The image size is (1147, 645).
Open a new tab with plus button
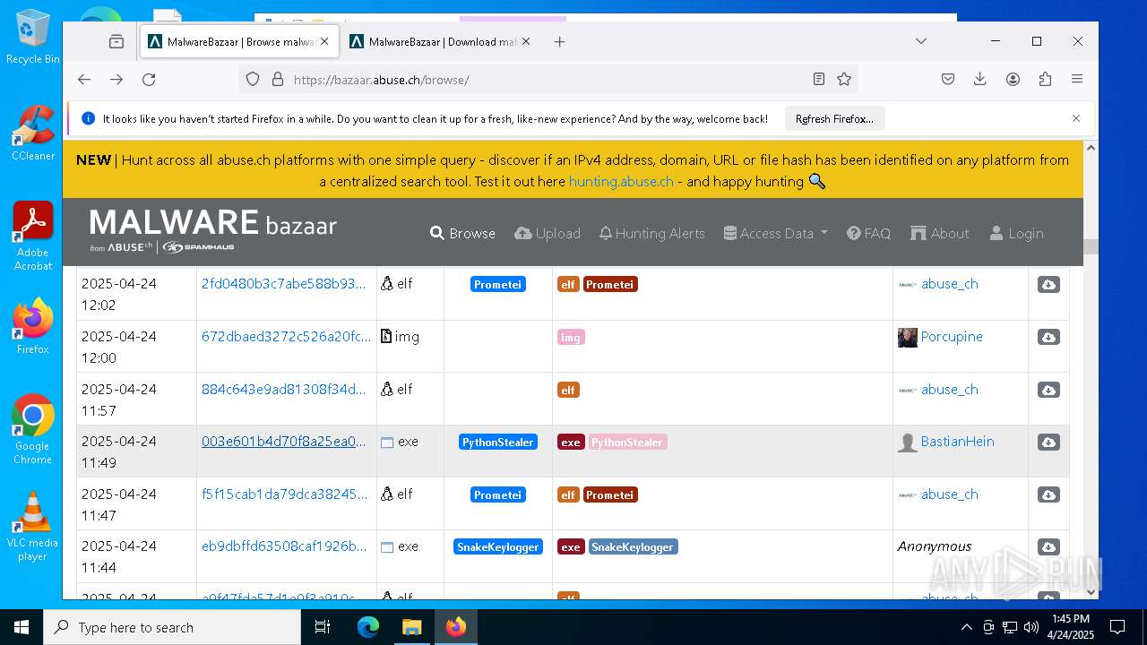tap(559, 41)
